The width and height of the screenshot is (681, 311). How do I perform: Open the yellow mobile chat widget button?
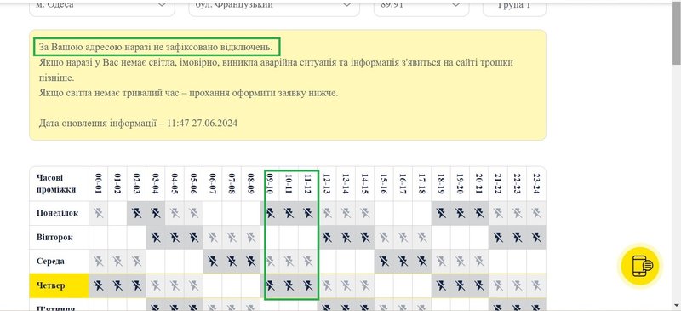click(x=640, y=265)
